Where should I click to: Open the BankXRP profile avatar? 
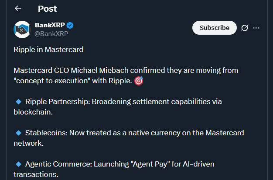pyautogui.click(x=22, y=29)
